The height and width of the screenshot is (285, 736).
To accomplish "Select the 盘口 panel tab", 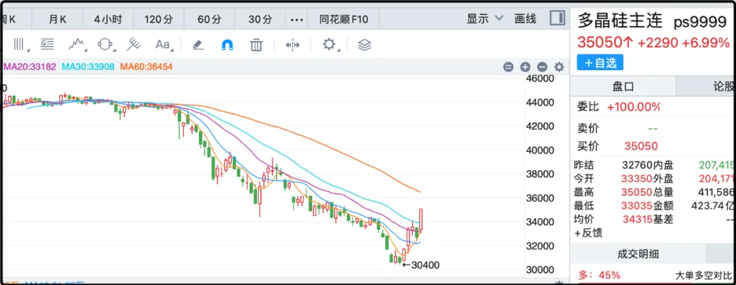I will point(623,87).
